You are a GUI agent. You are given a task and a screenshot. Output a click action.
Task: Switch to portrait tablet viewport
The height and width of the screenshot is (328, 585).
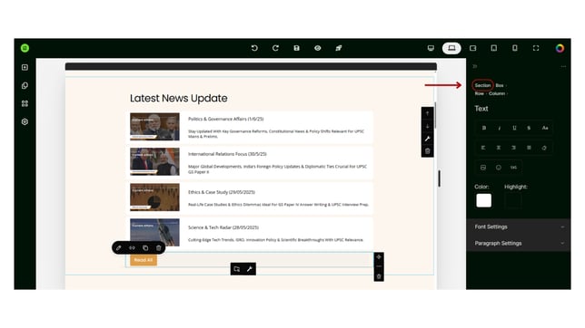(493, 48)
